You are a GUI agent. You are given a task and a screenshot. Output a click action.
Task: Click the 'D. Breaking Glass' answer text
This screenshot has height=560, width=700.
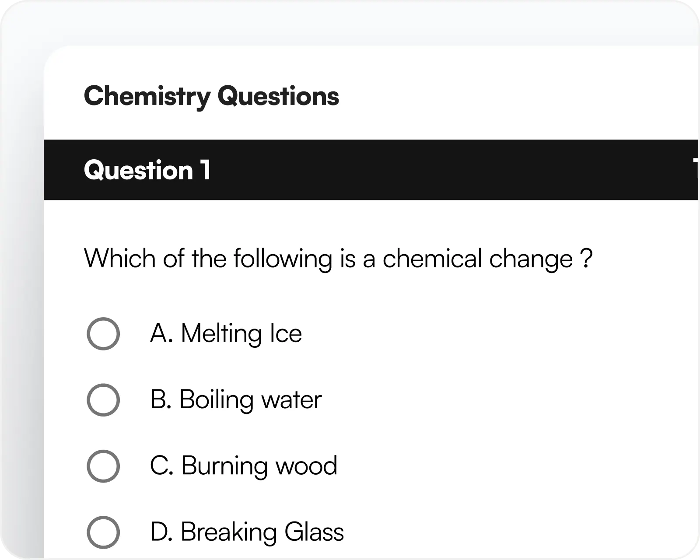click(247, 532)
